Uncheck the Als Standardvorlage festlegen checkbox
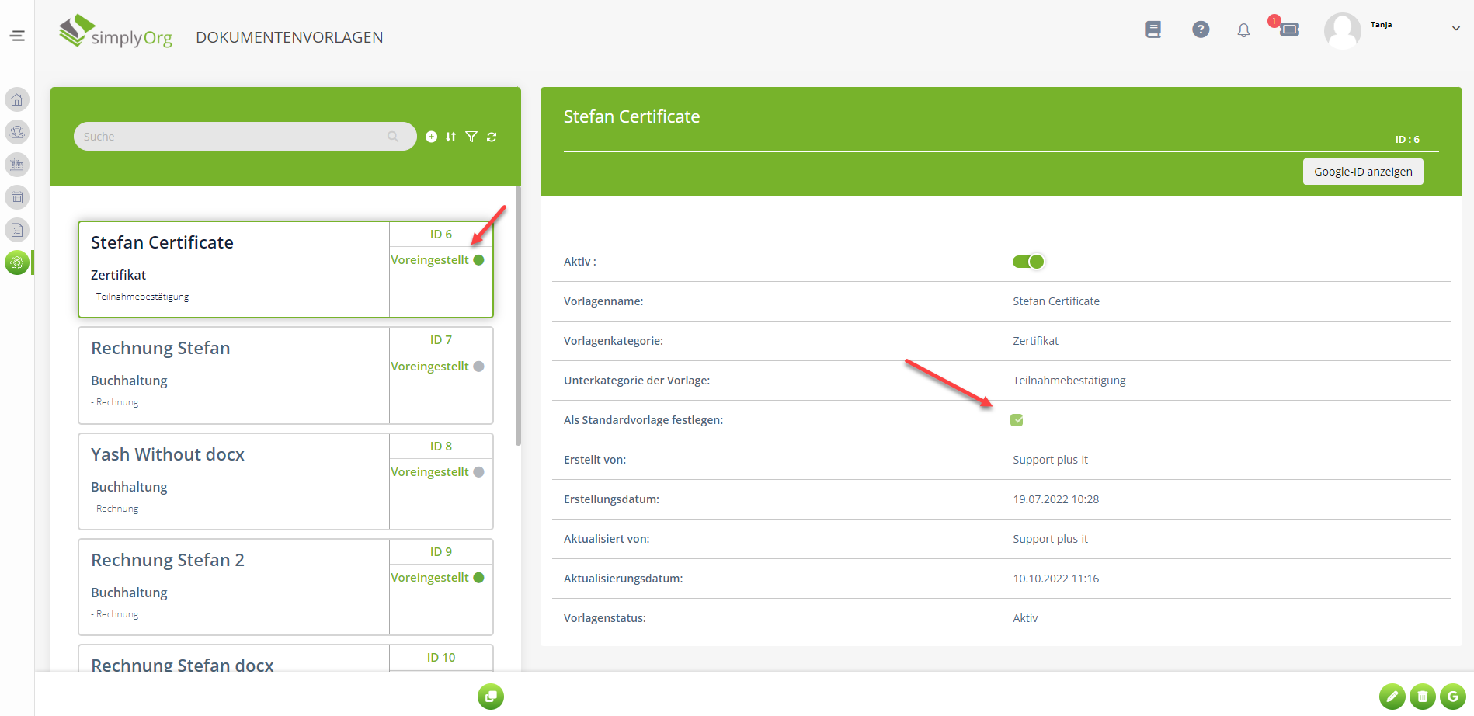This screenshot has height=716, width=1474. click(x=1017, y=420)
